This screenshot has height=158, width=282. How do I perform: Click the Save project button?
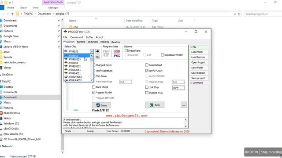click(199, 78)
